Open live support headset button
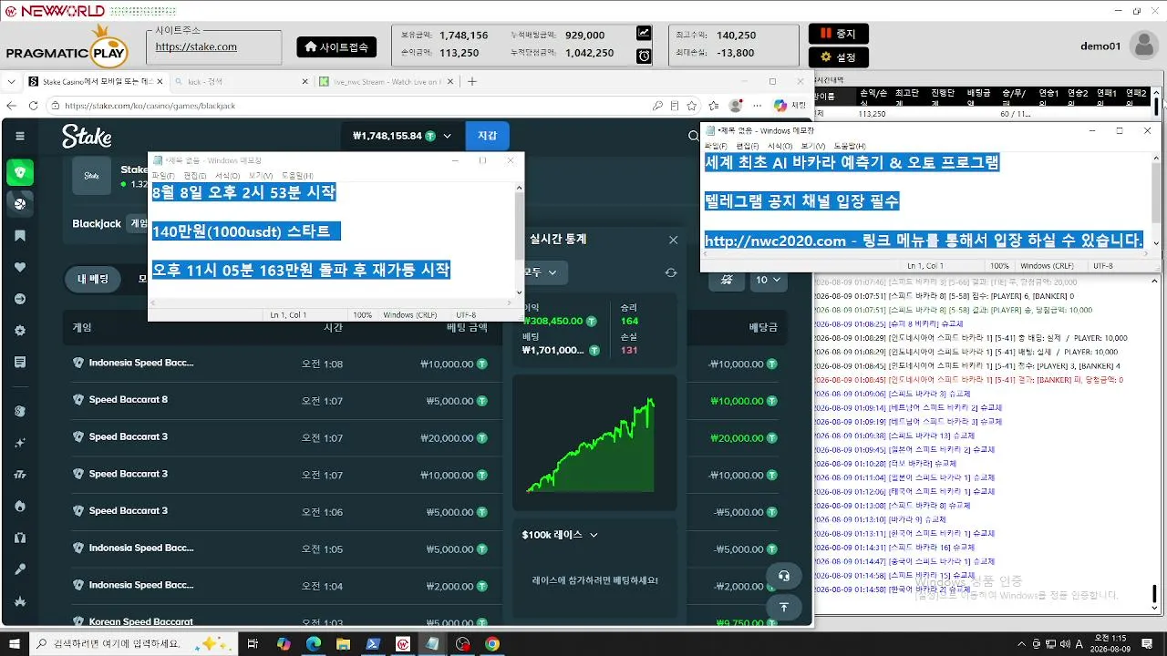This screenshot has width=1167, height=656. click(783, 576)
